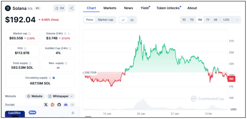Select the 1Y chart range button

click(208, 20)
